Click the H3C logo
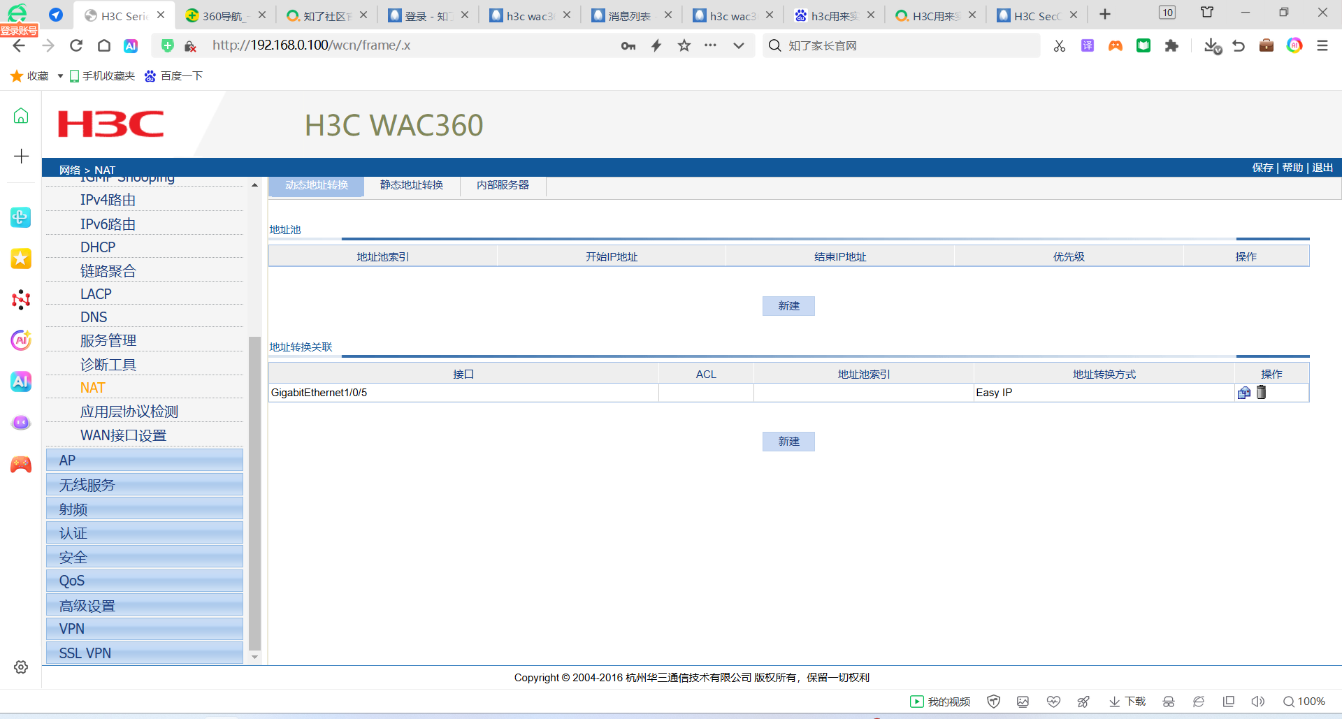This screenshot has height=719, width=1342. (111, 124)
